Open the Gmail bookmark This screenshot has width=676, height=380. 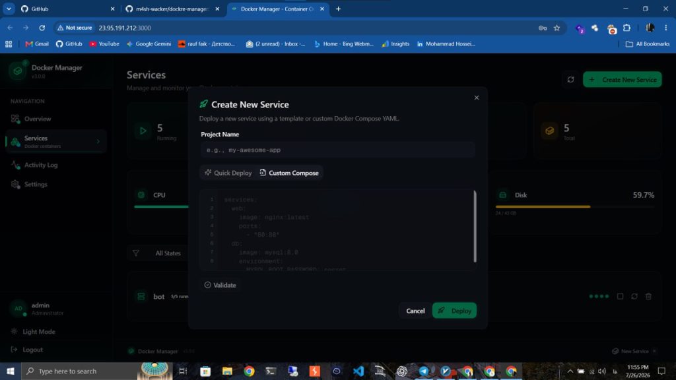[x=37, y=44]
